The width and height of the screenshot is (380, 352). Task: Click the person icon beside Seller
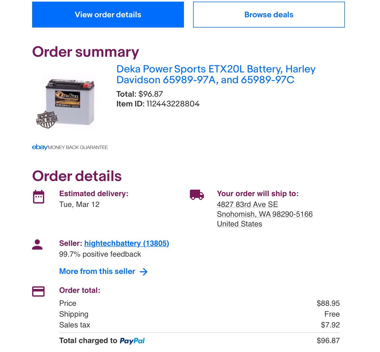click(x=37, y=245)
